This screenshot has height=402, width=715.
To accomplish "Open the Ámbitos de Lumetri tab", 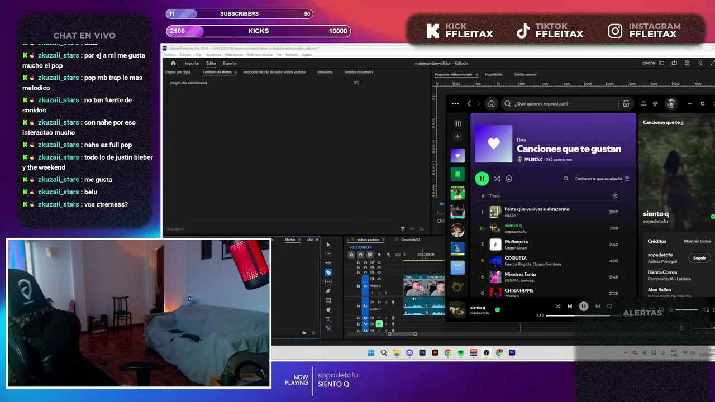I will (x=358, y=72).
